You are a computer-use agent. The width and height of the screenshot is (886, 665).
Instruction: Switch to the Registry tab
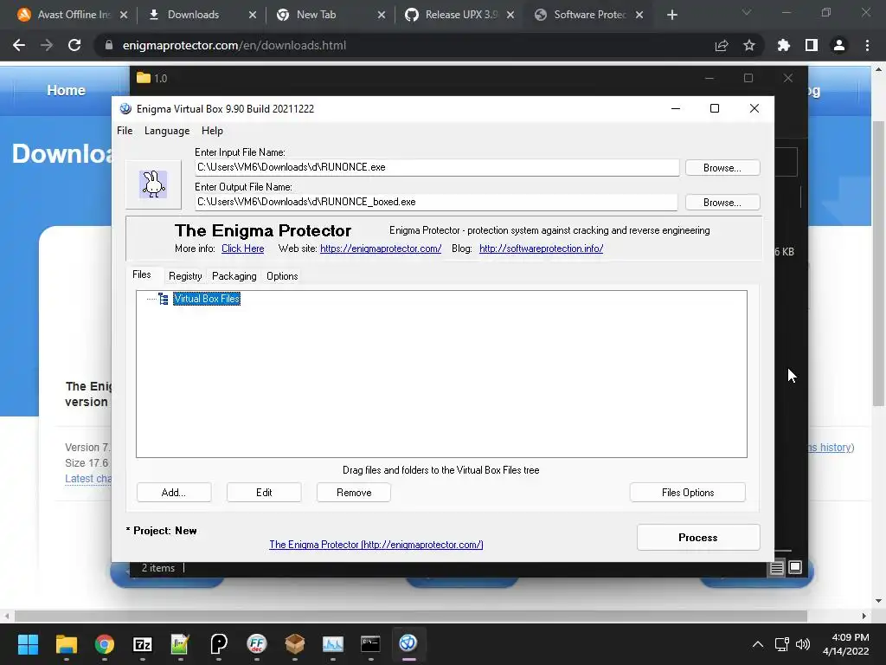(185, 276)
